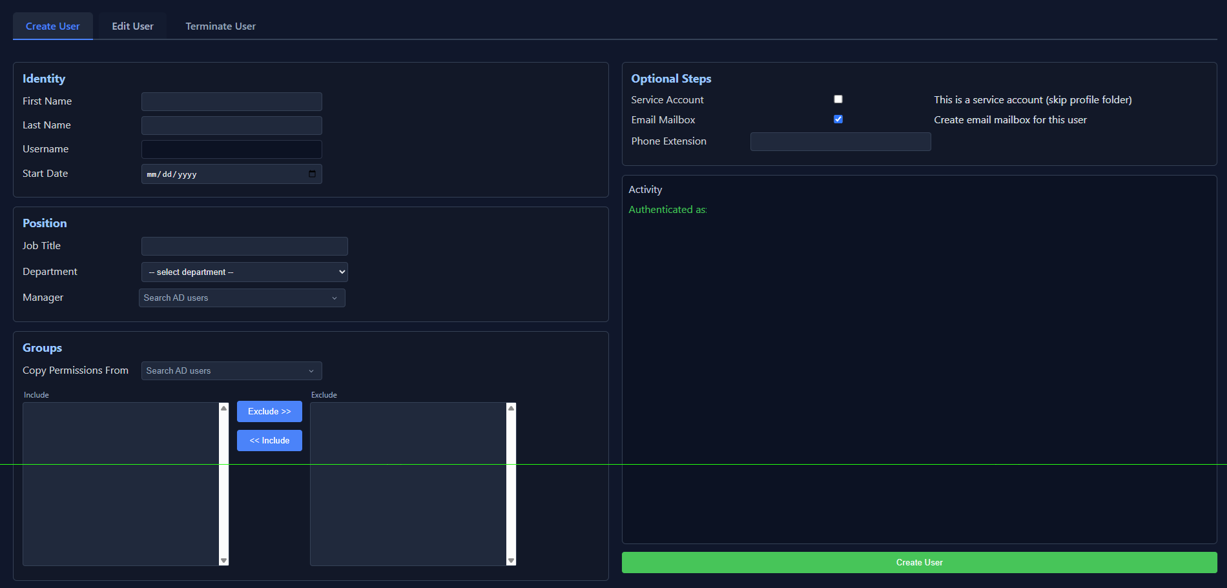1227x588 pixels.
Task: Click the << Include button
Action: click(x=269, y=440)
